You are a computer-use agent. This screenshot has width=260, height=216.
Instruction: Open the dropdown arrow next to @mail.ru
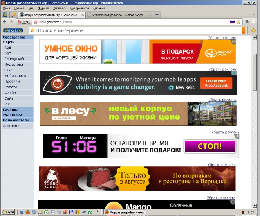(26, 30)
